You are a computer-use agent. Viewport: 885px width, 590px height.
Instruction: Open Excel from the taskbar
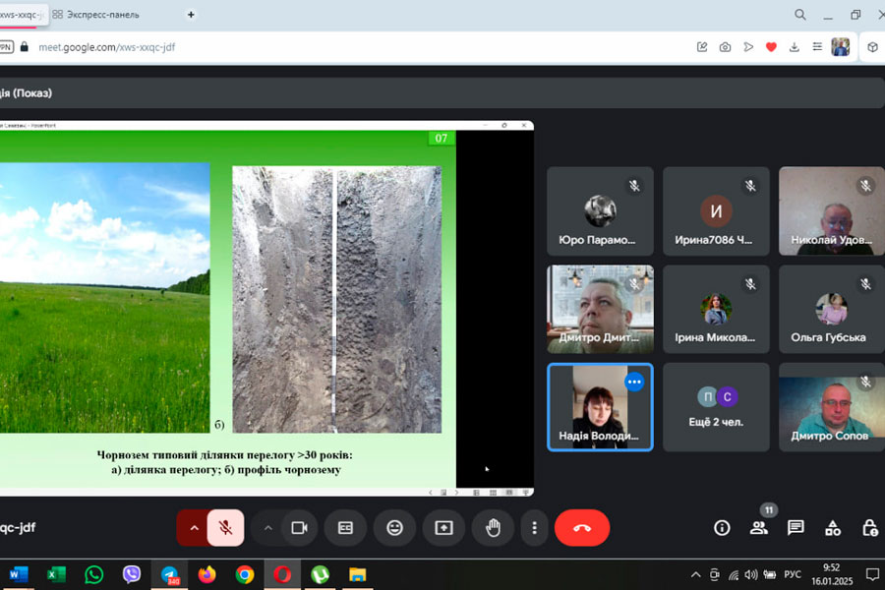(56, 574)
